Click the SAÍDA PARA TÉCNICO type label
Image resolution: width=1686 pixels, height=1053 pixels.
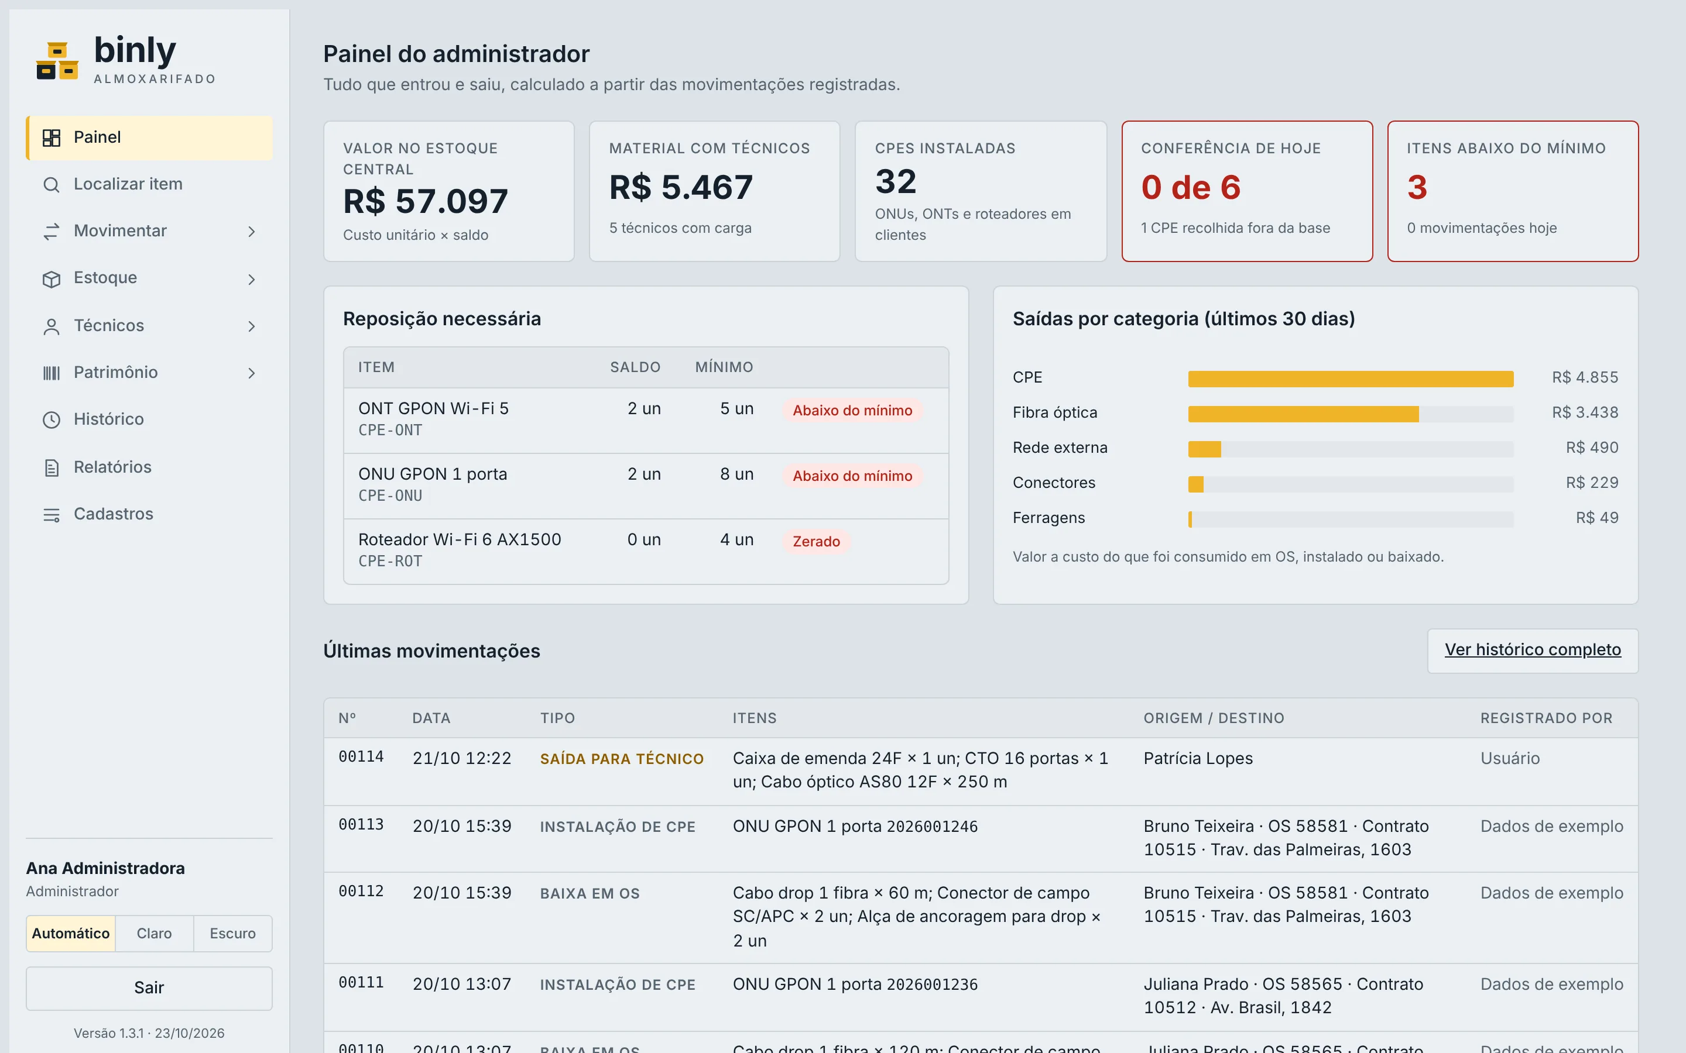pyautogui.click(x=622, y=758)
